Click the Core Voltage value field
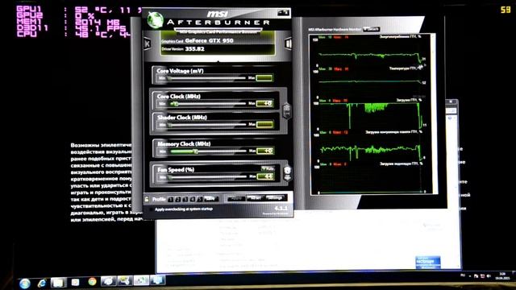This screenshot has height=290, width=516. (264, 78)
